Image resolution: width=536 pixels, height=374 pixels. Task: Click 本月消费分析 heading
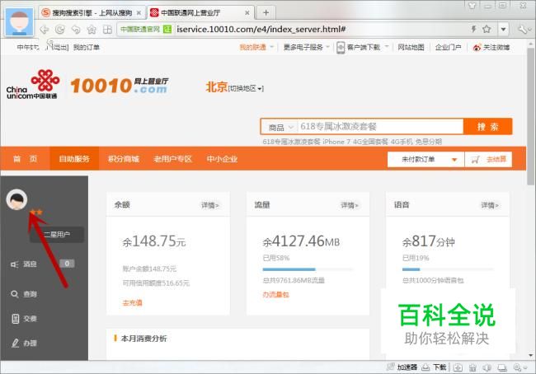(x=144, y=339)
